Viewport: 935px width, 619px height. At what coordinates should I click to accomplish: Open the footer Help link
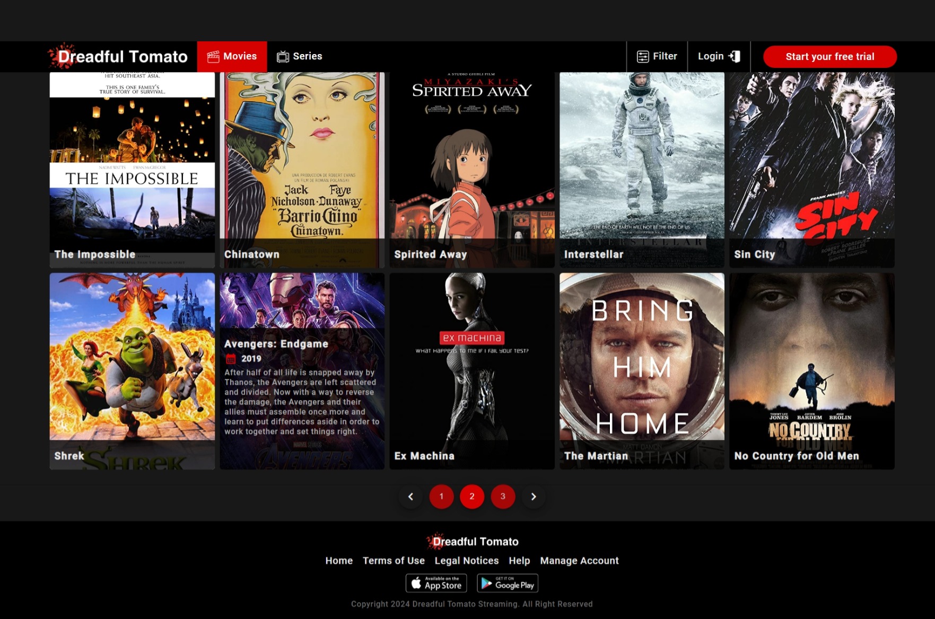pos(519,561)
